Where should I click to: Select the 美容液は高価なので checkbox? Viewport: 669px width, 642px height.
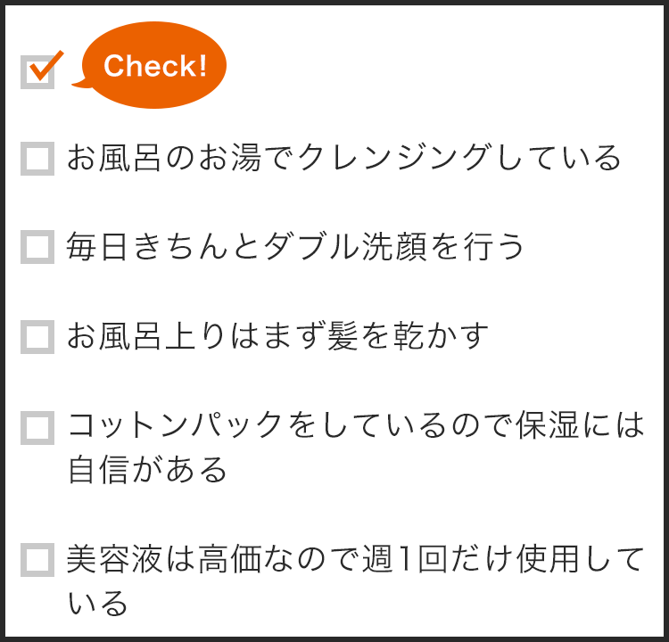pos(37,560)
